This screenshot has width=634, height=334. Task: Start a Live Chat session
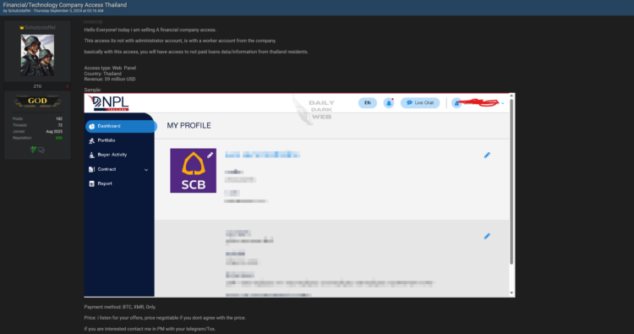pyautogui.click(x=420, y=103)
